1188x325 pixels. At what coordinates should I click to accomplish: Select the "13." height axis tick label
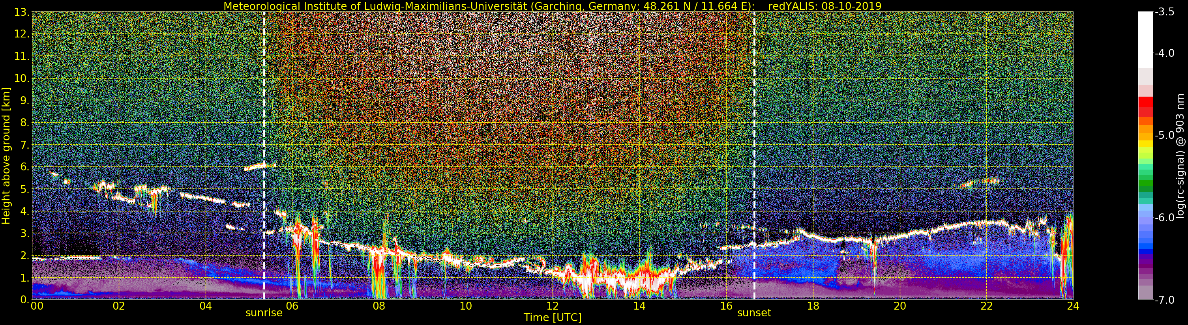[22, 13]
